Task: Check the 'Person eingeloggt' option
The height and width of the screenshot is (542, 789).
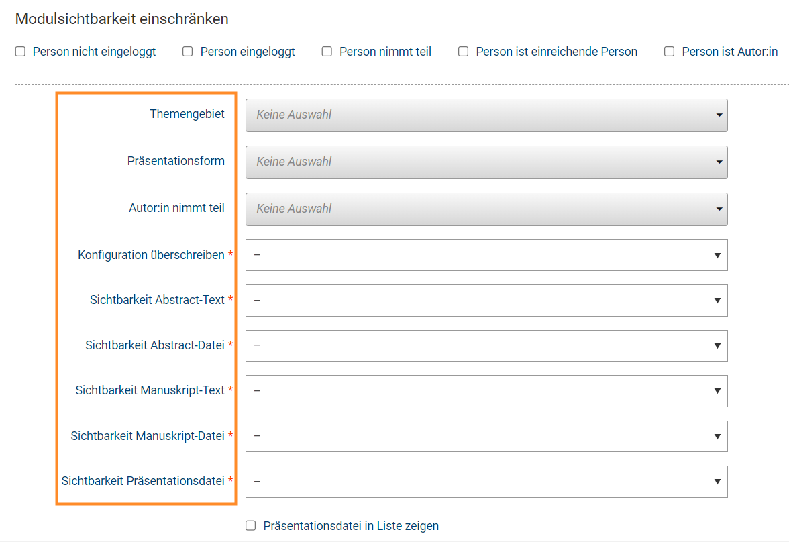Action: [188, 52]
